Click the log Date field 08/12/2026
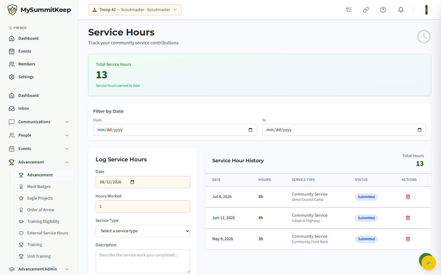This screenshot has width=441, height=275. [143, 182]
